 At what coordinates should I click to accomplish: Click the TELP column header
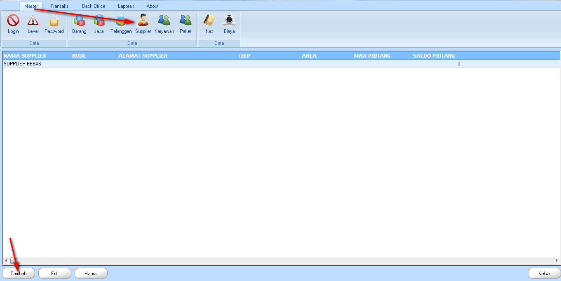pos(244,56)
